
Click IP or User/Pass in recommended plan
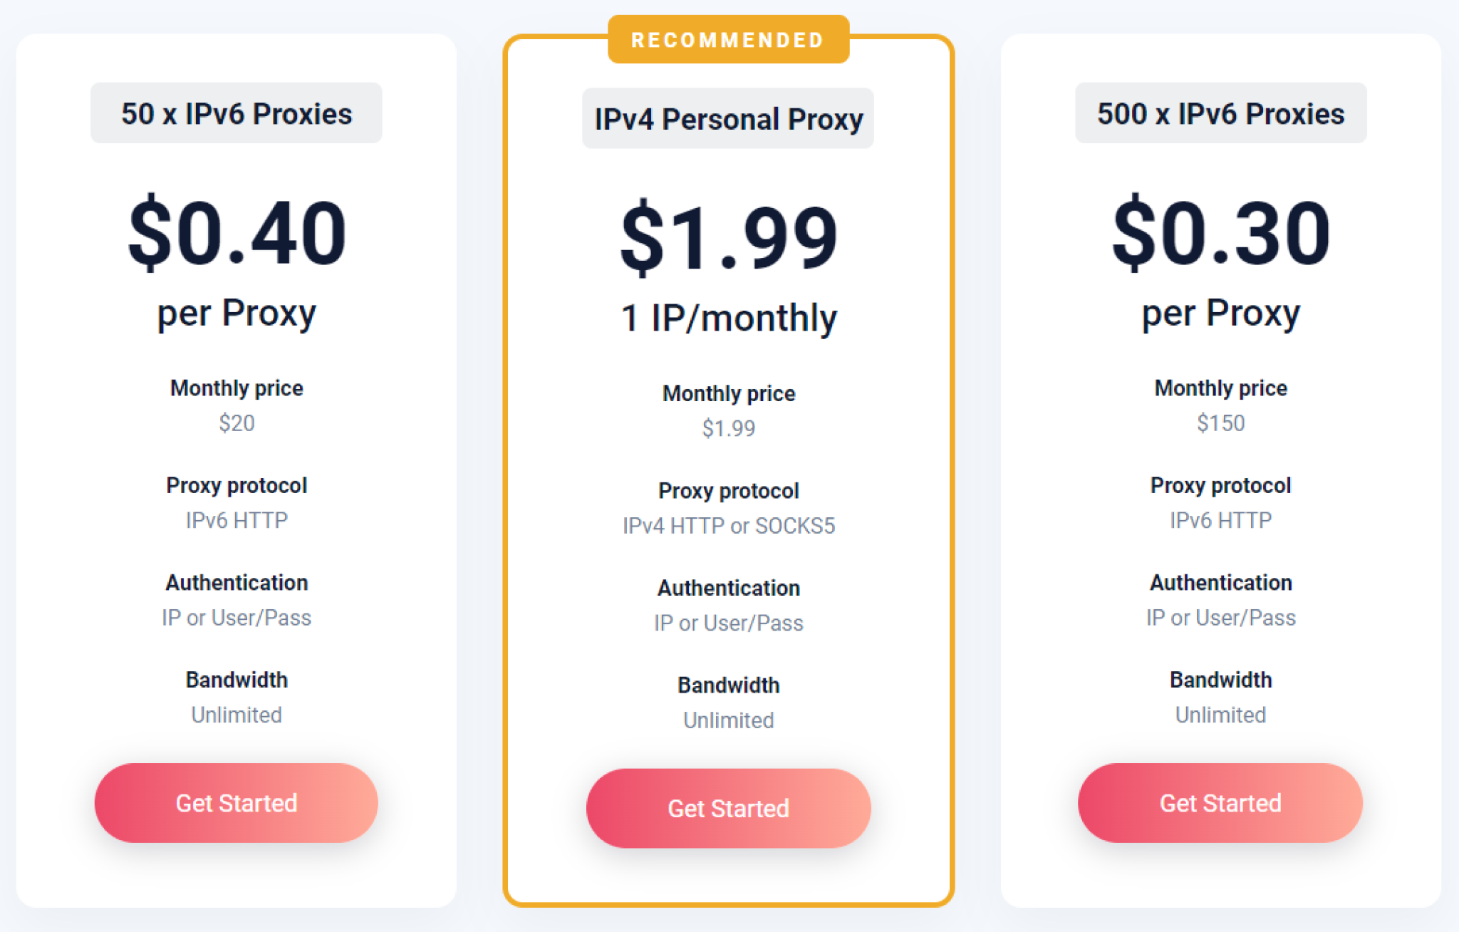[x=728, y=623]
